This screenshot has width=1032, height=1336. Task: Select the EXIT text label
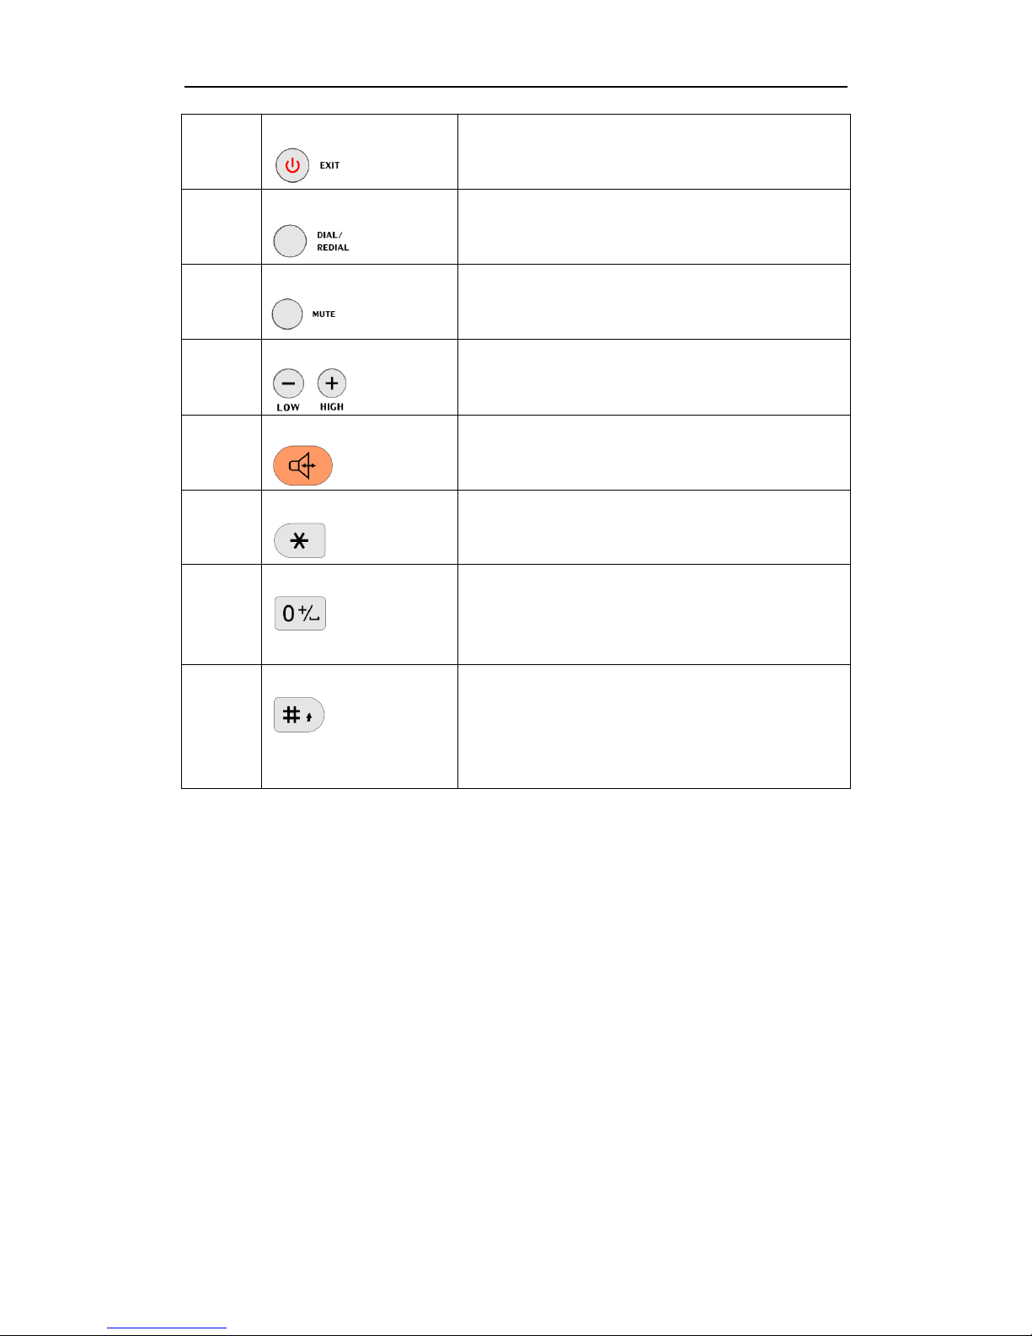click(329, 165)
